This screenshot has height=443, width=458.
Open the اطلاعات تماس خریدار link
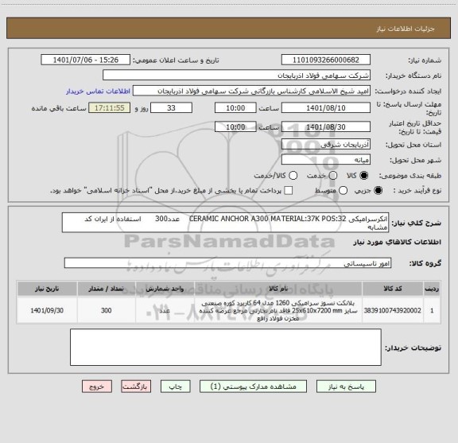point(98,91)
